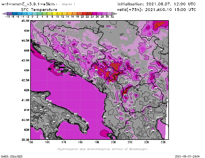Image resolution: width=205 pixels, height=158 pixels.
Task: Click the 43.5N latitude label
Action: (x=25, y=60)
